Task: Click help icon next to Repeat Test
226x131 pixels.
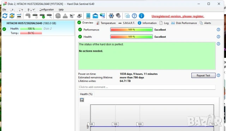Action: pos(218,75)
